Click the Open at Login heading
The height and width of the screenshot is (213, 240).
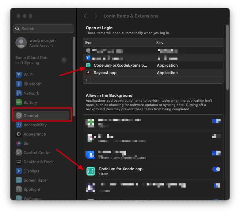coord(99,28)
